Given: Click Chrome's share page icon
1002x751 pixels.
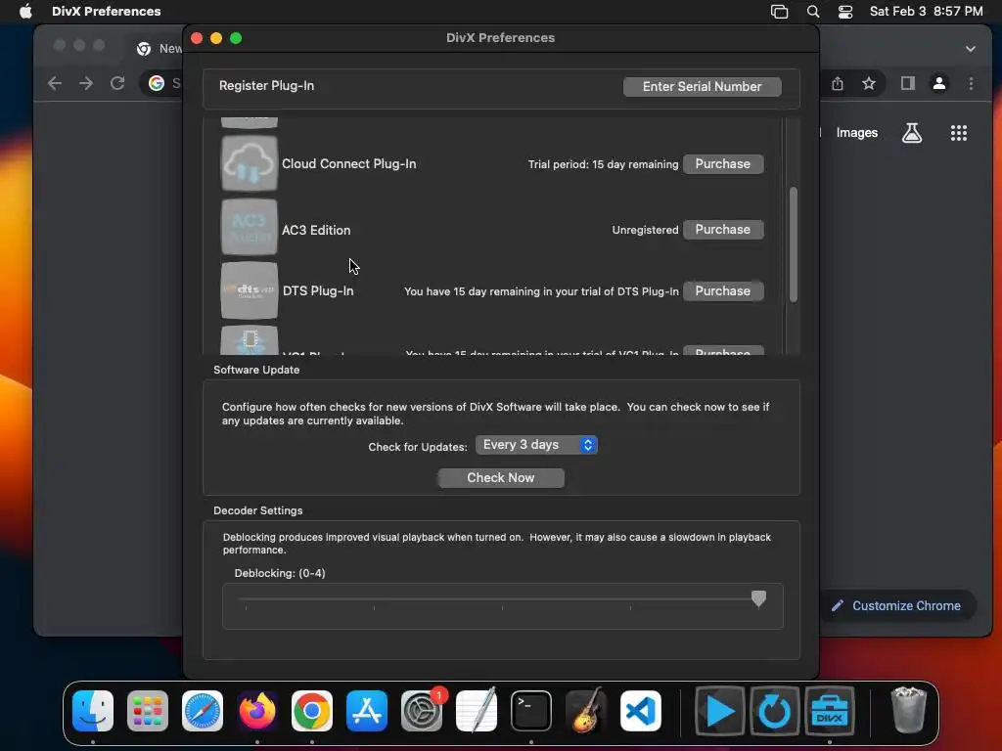Looking at the screenshot, I should 838,83.
